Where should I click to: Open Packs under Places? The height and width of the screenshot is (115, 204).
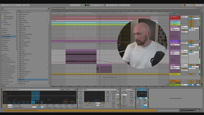pyautogui.click(x=5, y=56)
